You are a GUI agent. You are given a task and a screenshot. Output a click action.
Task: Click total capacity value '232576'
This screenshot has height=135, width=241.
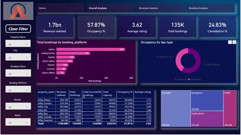(x=111, y=124)
